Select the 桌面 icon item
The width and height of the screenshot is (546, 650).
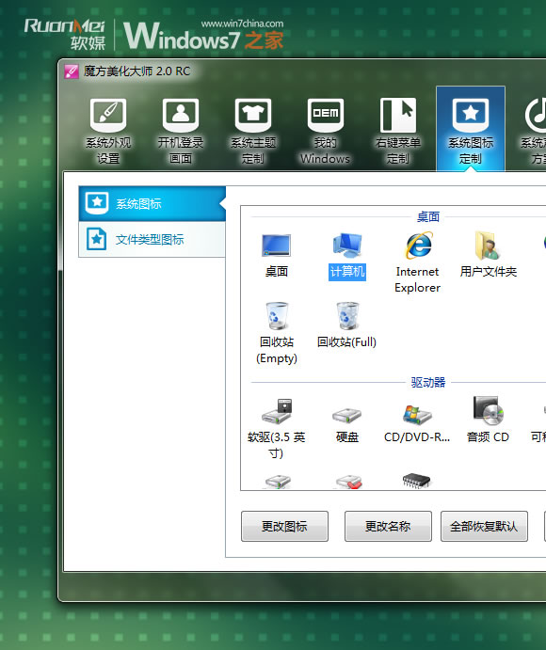pos(277,255)
